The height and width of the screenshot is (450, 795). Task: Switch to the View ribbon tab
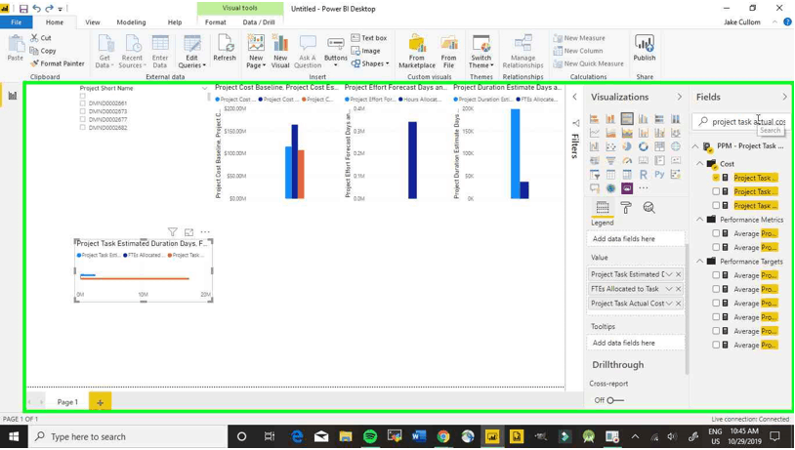point(92,22)
